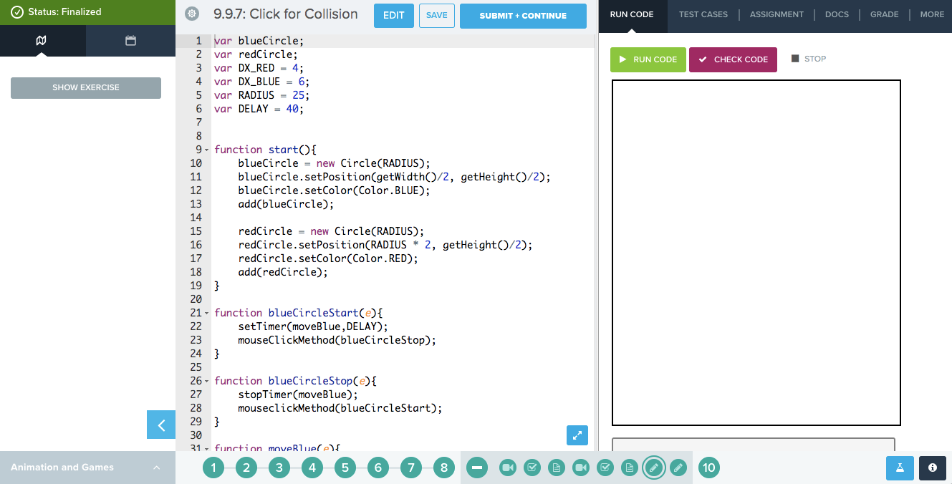This screenshot has height=484, width=952.
Task: Select the first video lesson icon in the navigation
Action: pos(508,468)
